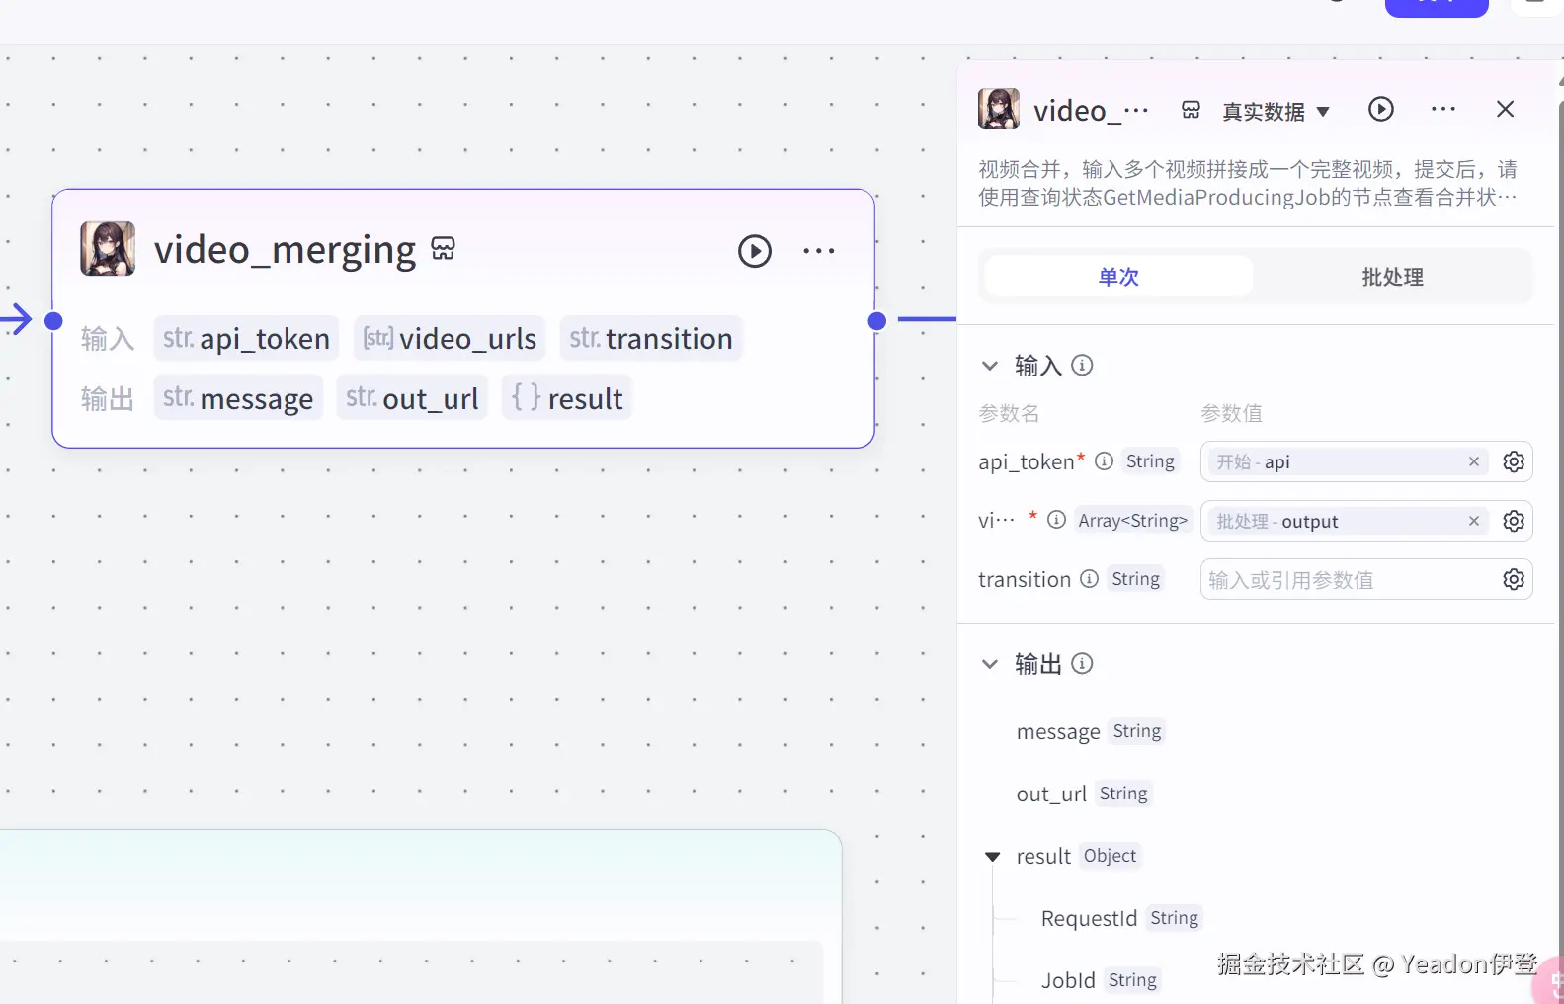Click the plugin icon in side panel header

[1192, 110]
